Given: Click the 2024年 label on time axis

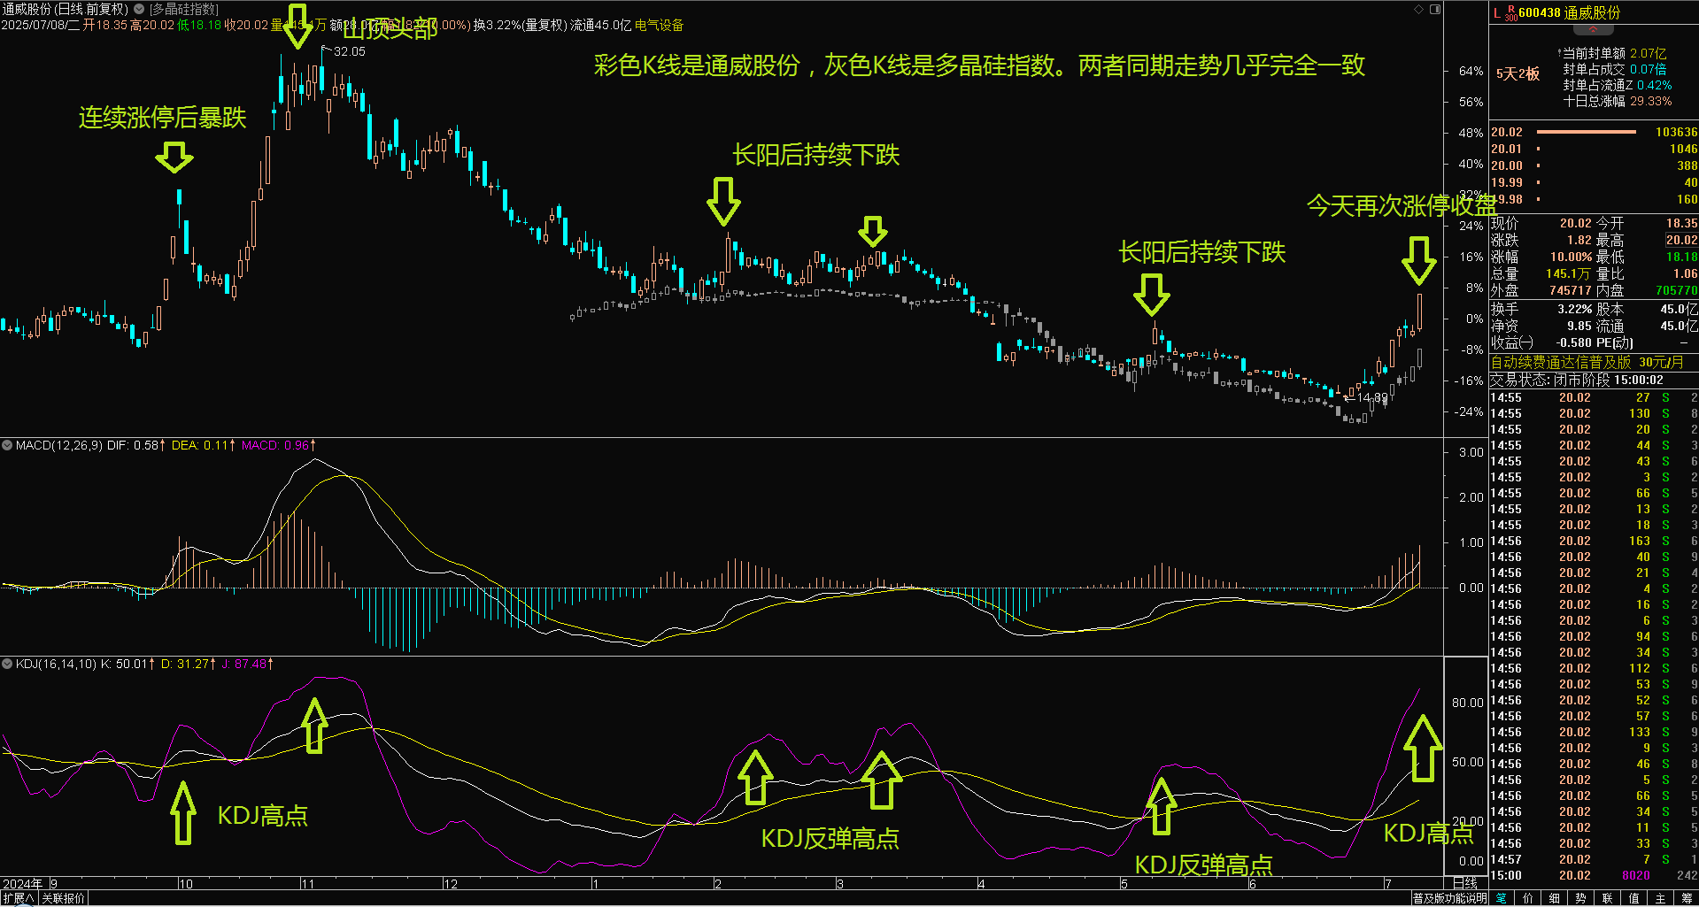Looking at the screenshot, I should [23, 883].
